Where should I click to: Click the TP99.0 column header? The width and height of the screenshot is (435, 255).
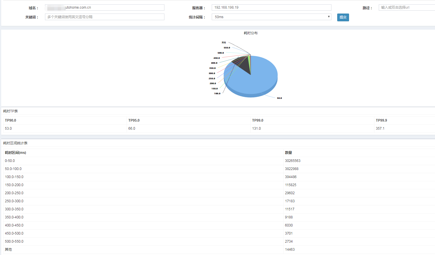coord(258,120)
